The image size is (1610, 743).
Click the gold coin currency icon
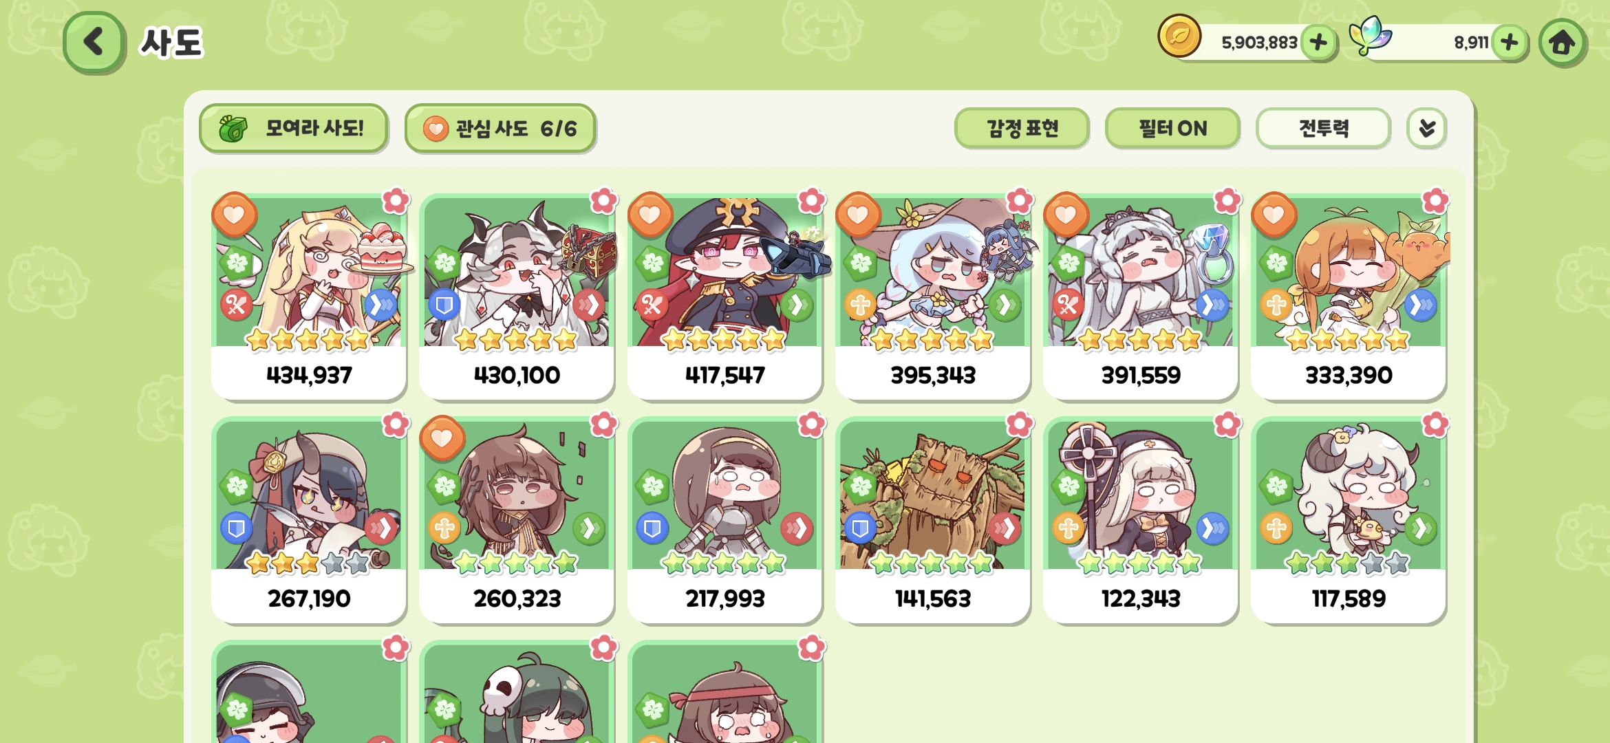(x=1179, y=36)
